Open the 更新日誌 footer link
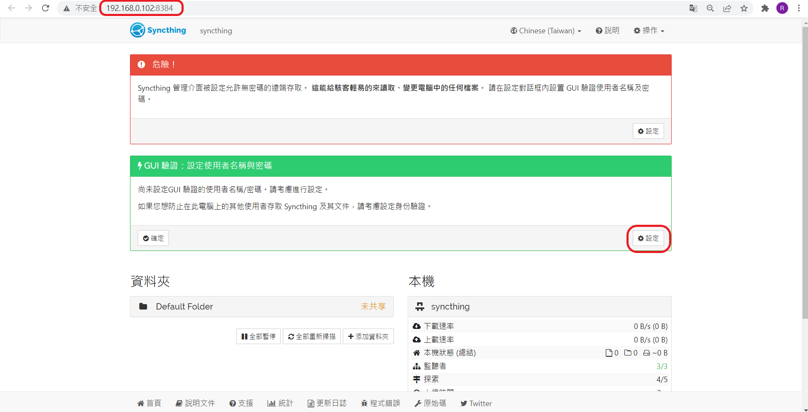The height and width of the screenshot is (412, 808). (x=327, y=403)
